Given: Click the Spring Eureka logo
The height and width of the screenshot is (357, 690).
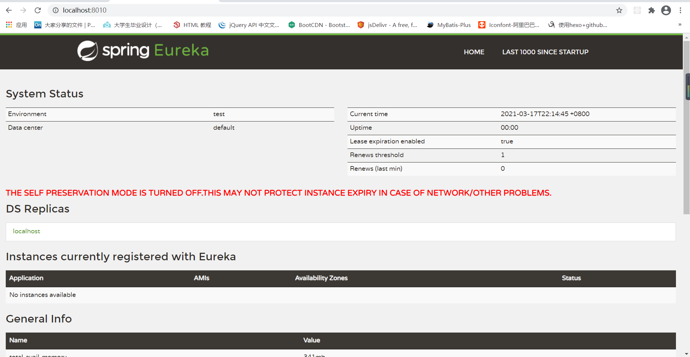Looking at the screenshot, I should point(143,51).
